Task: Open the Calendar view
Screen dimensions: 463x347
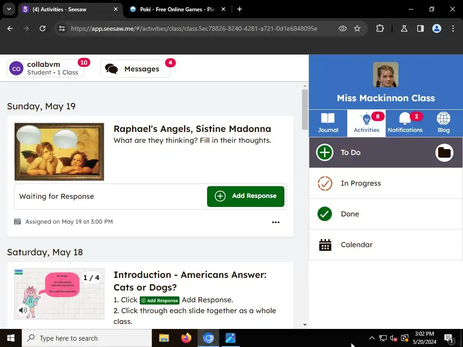Action: (386, 244)
